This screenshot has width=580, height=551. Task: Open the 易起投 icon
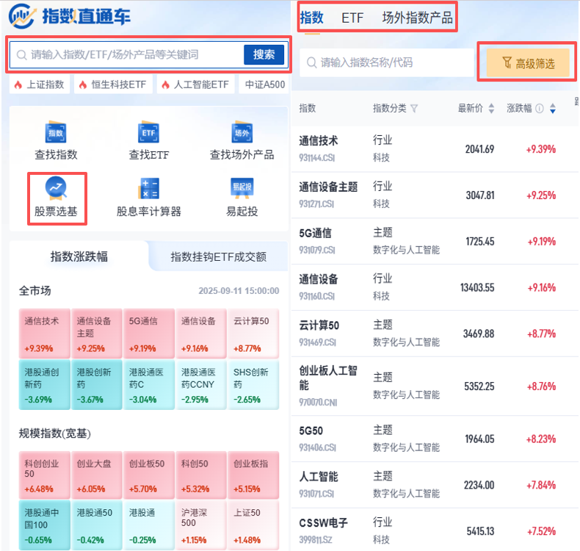(x=242, y=187)
